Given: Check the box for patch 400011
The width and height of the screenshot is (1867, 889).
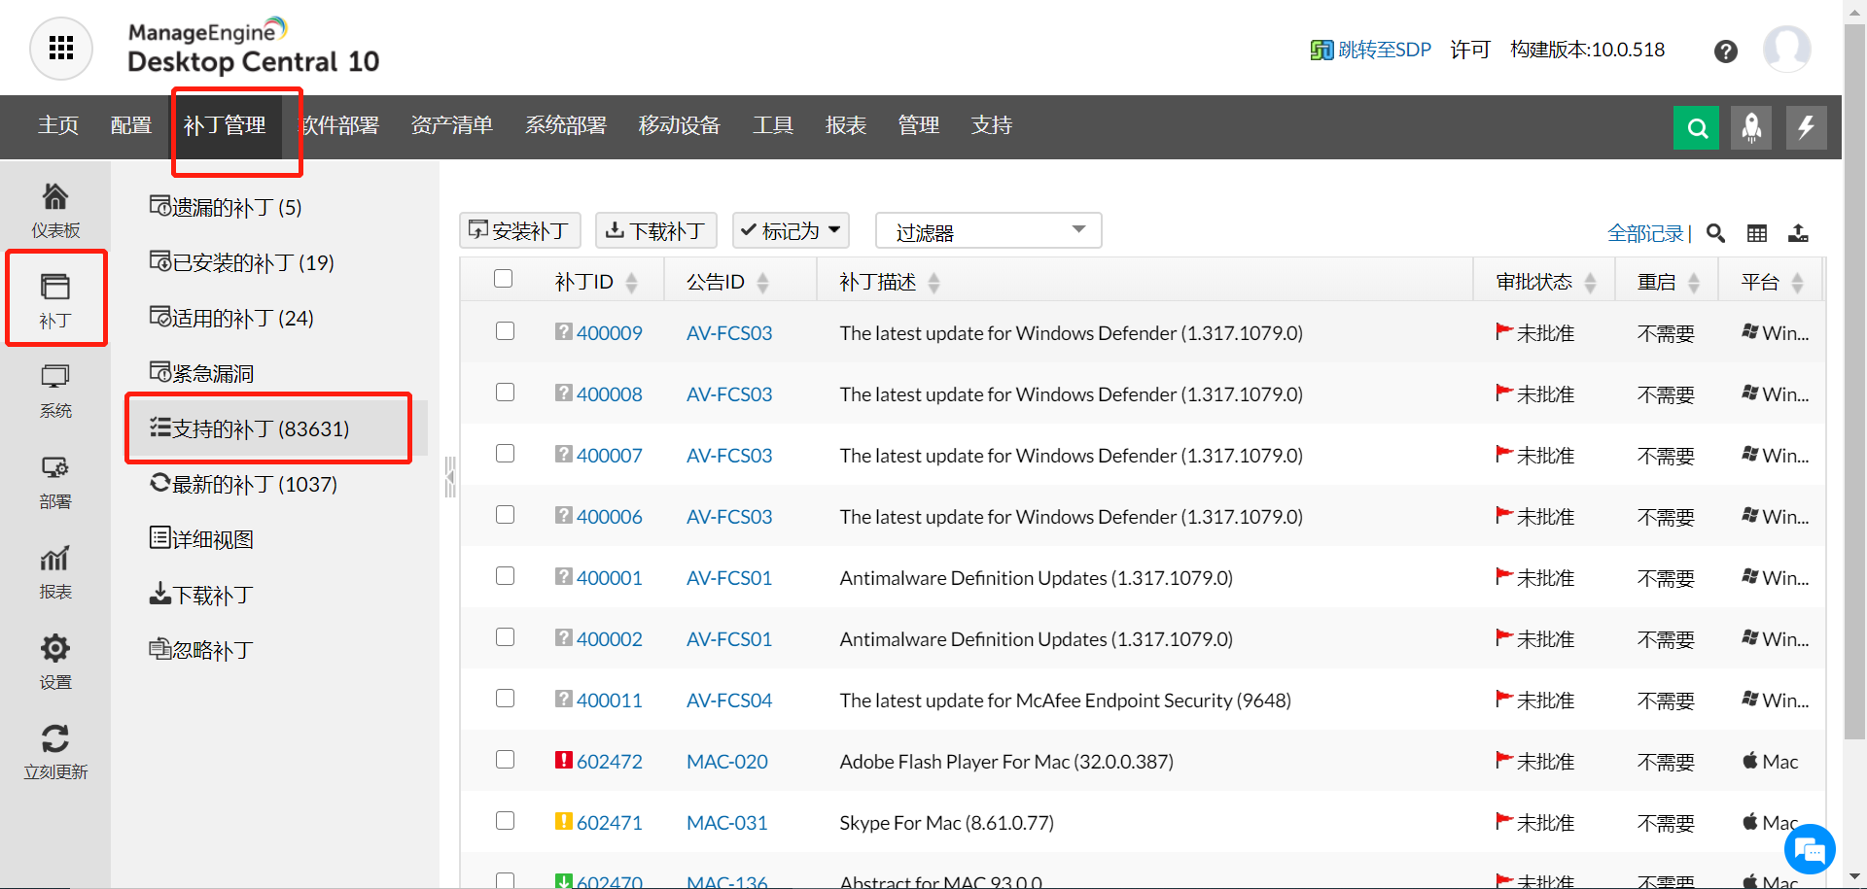Looking at the screenshot, I should pyautogui.click(x=505, y=699).
